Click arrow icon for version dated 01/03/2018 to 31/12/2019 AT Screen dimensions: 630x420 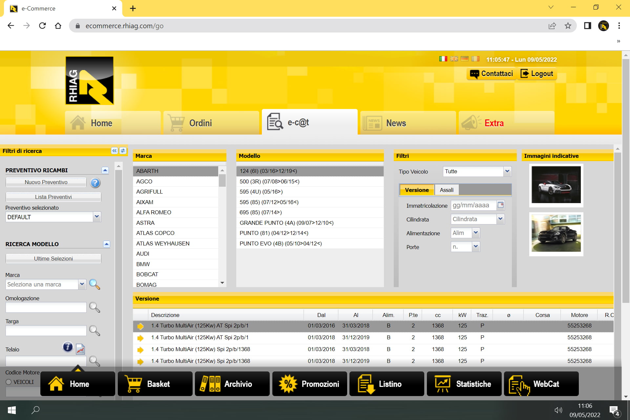point(140,338)
